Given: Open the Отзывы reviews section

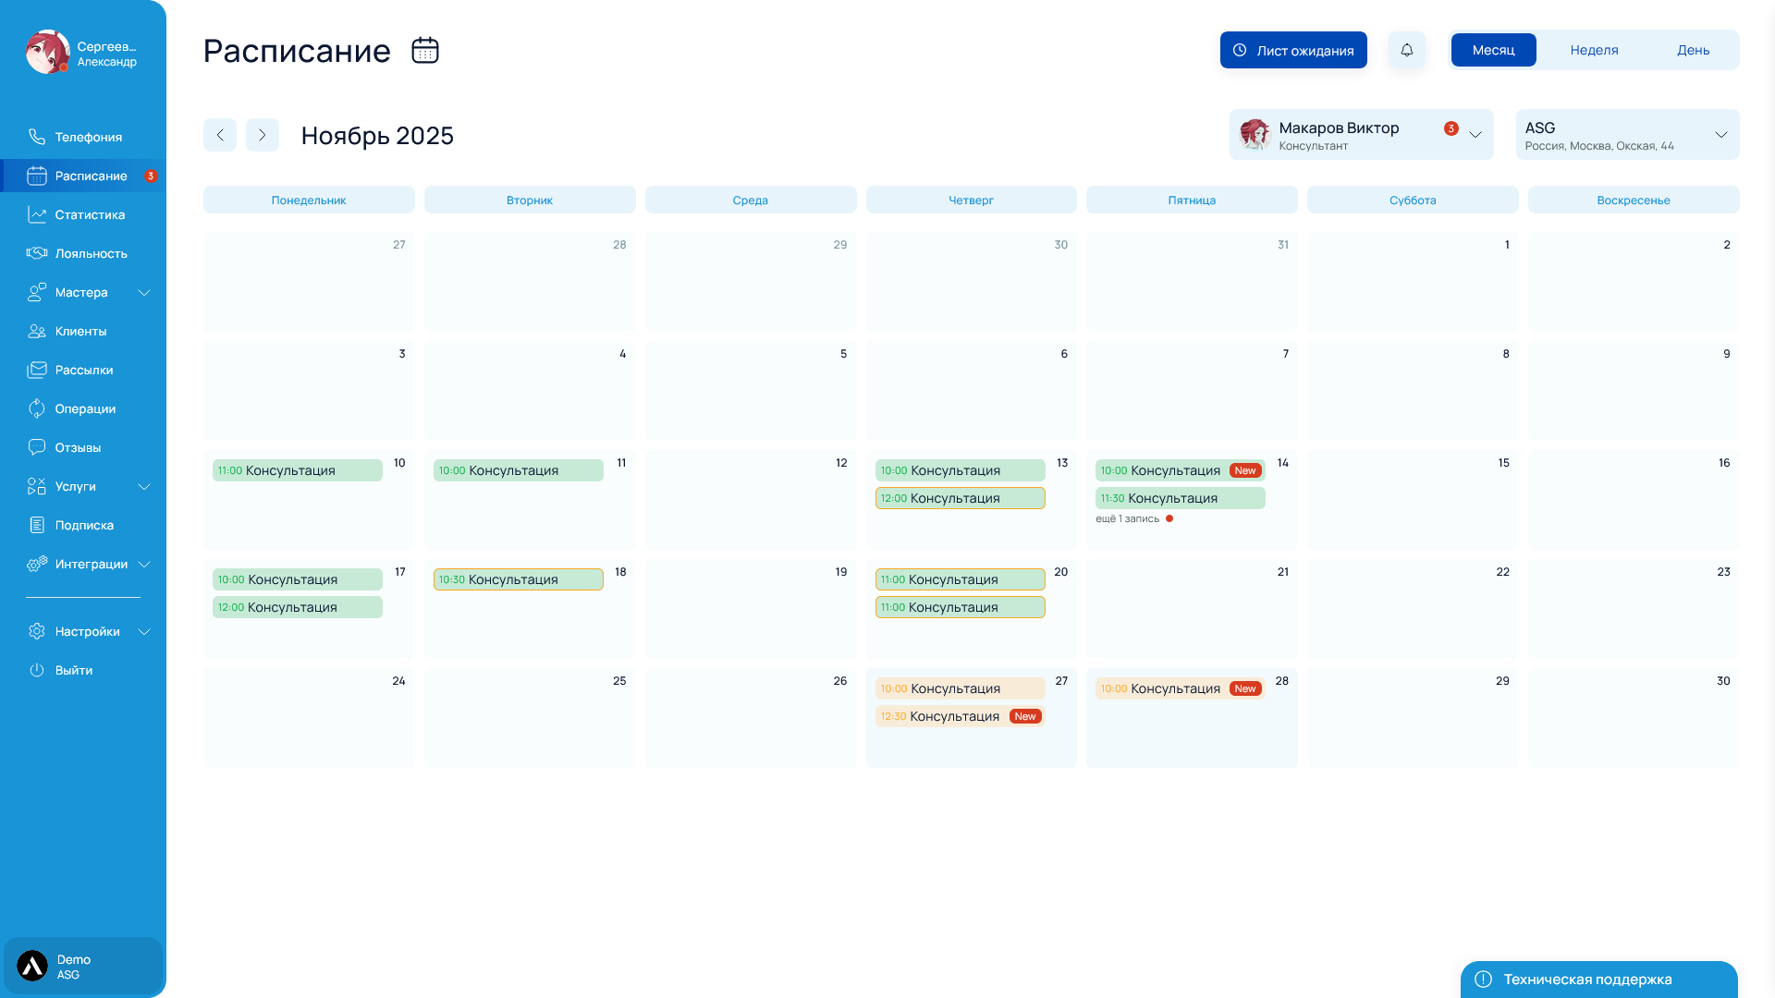Looking at the screenshot, I should point(78,447).
